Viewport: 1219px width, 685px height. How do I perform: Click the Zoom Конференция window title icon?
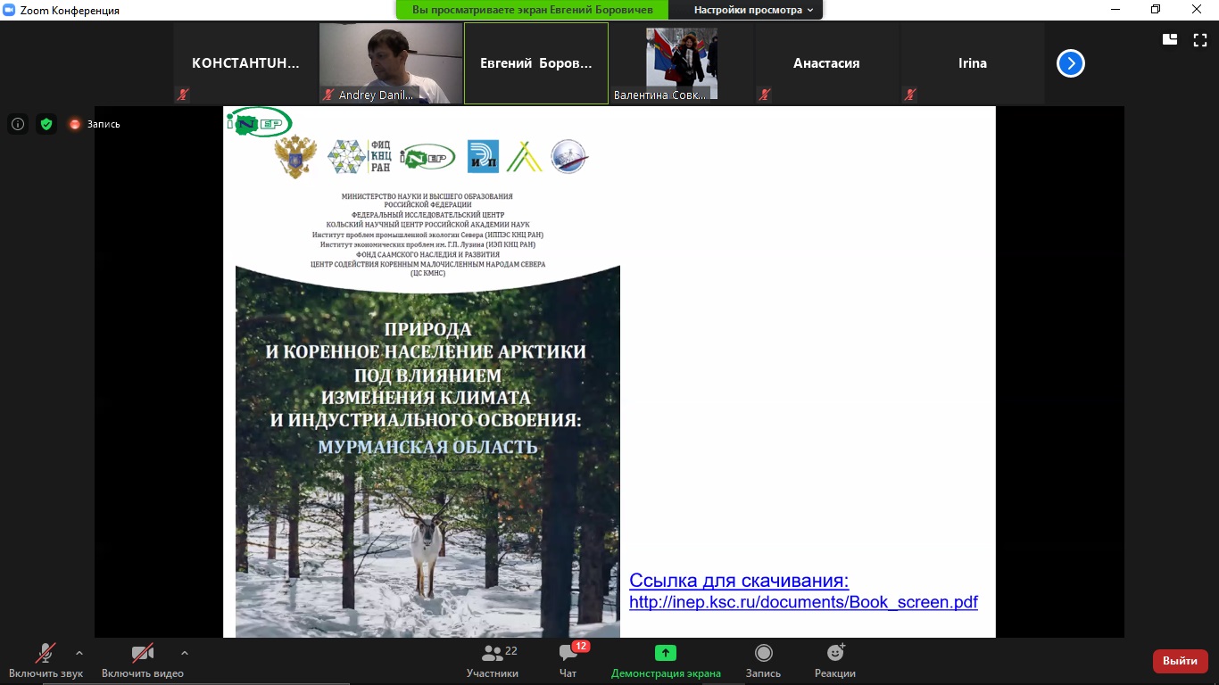click(x=10, y=10)
